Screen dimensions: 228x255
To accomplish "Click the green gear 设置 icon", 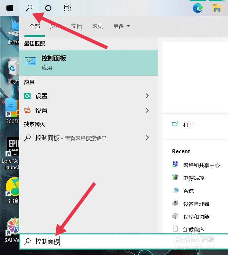I will [27, 96].
